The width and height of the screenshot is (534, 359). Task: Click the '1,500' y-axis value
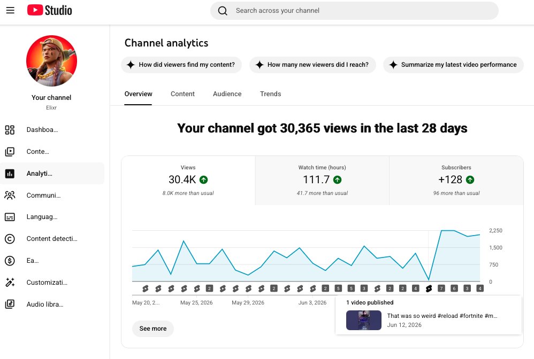pos(496,247)
